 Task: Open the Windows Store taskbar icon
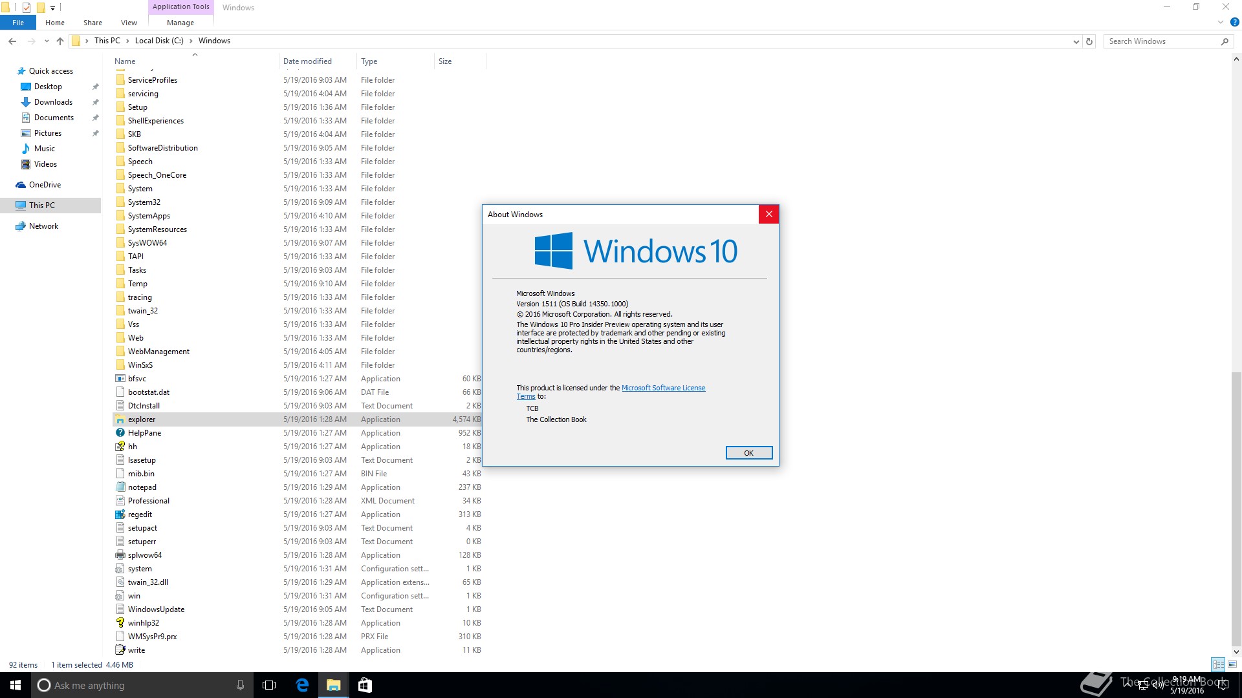coord(365,685)
